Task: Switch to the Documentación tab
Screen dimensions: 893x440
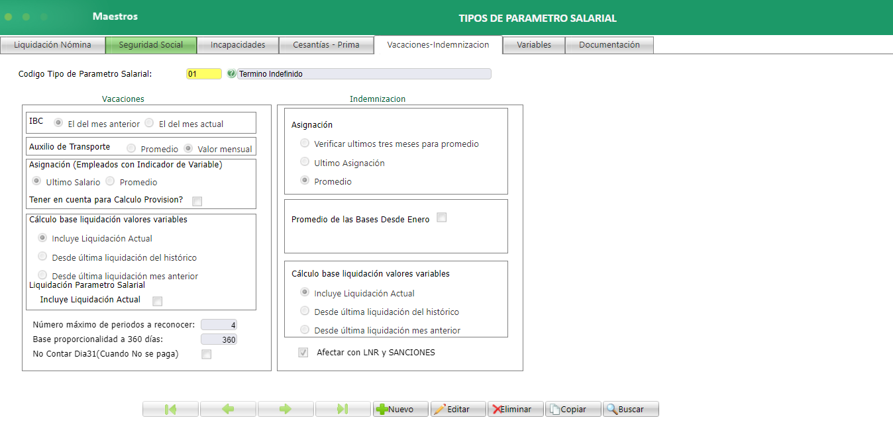Action: click(609, 44)
